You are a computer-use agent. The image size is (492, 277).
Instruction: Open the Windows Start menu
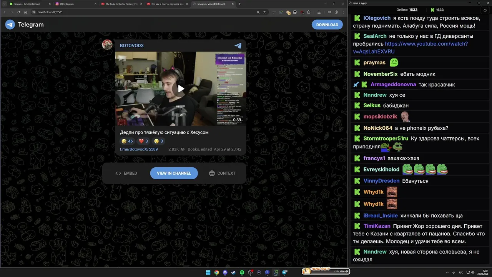click(x=208, y=272)
